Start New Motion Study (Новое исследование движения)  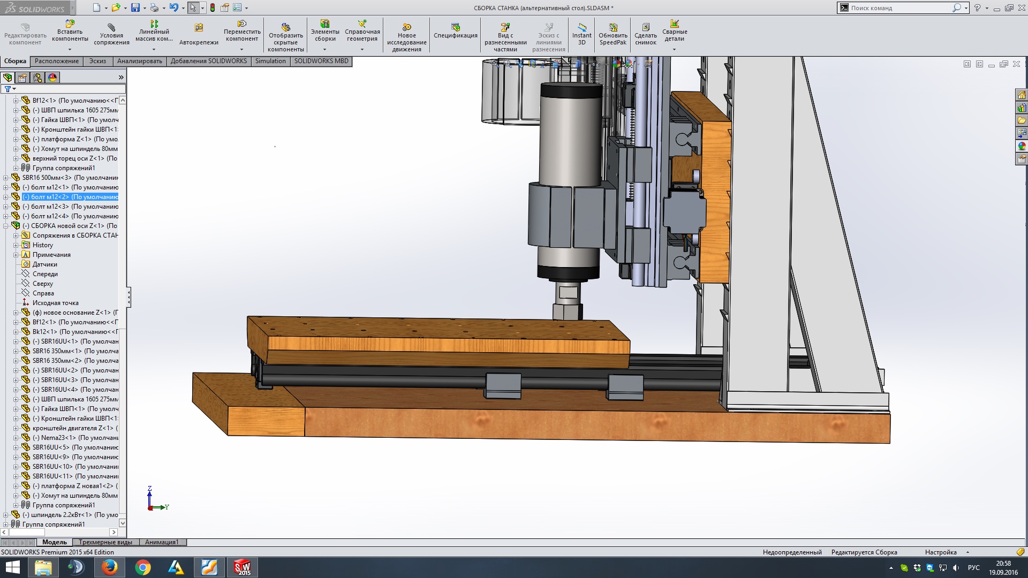406,28
